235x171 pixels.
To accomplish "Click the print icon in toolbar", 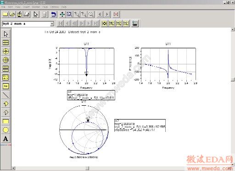I will [x=27, y=14].
